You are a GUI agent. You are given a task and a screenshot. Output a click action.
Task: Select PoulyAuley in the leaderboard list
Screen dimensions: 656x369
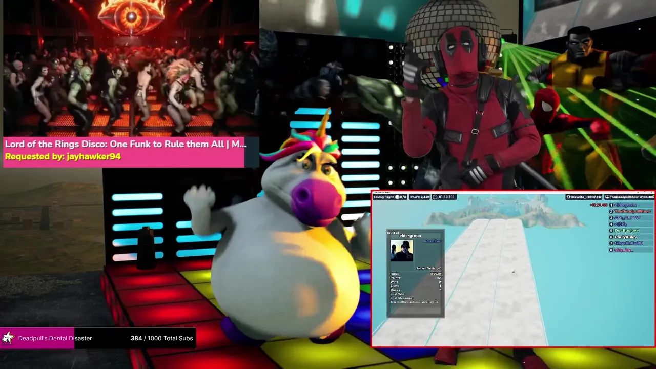[x=625, y=237]
